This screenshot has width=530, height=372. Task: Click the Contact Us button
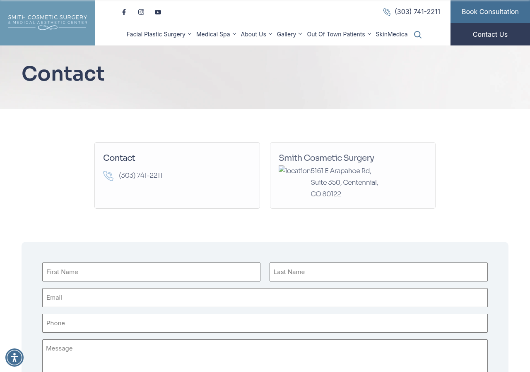(490, 34)
